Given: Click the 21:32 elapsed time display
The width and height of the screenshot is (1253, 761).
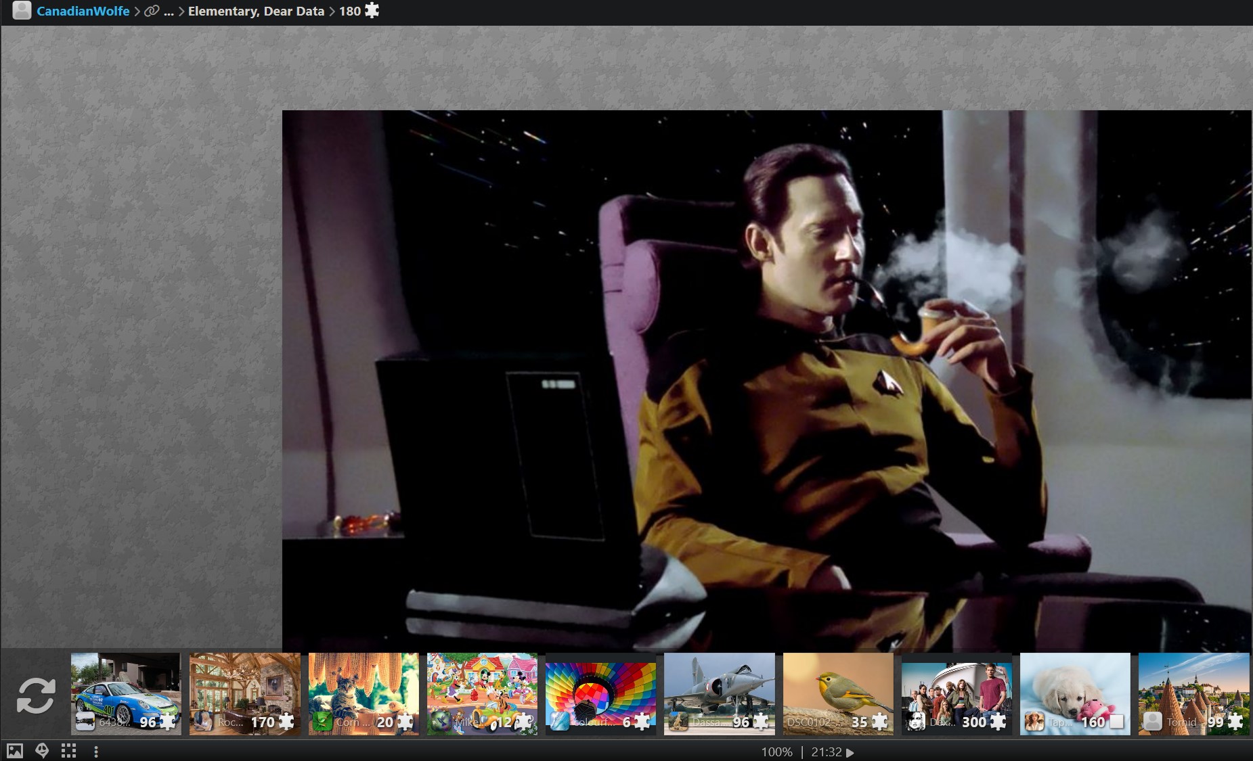Looking at the screenshot, I should coord(826,752).
